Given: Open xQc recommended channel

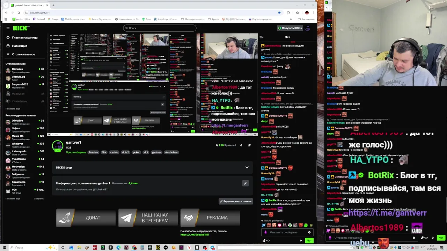Looking at the screenshot, I should click(x=24, y=191).
